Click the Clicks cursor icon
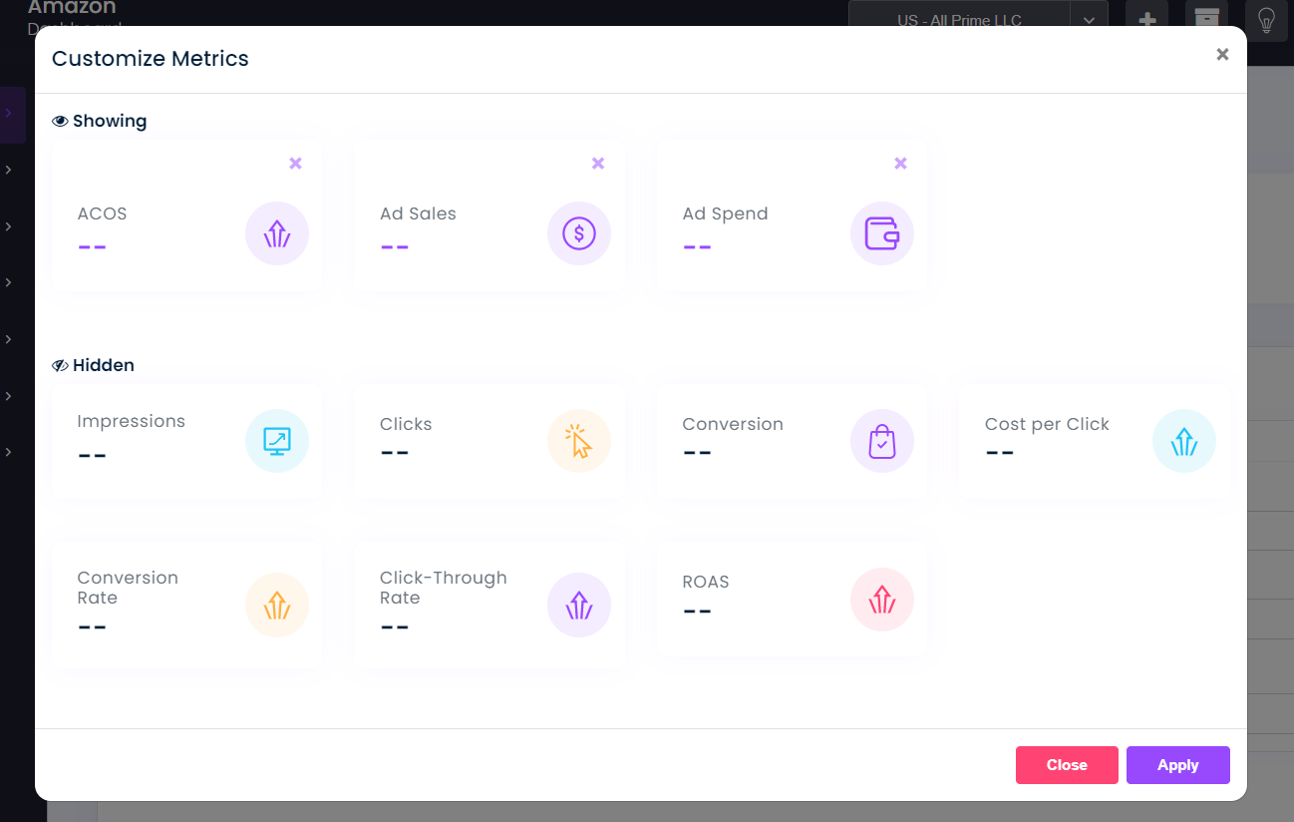This screenshot has width=1294, height=822. tap(579, 441)
